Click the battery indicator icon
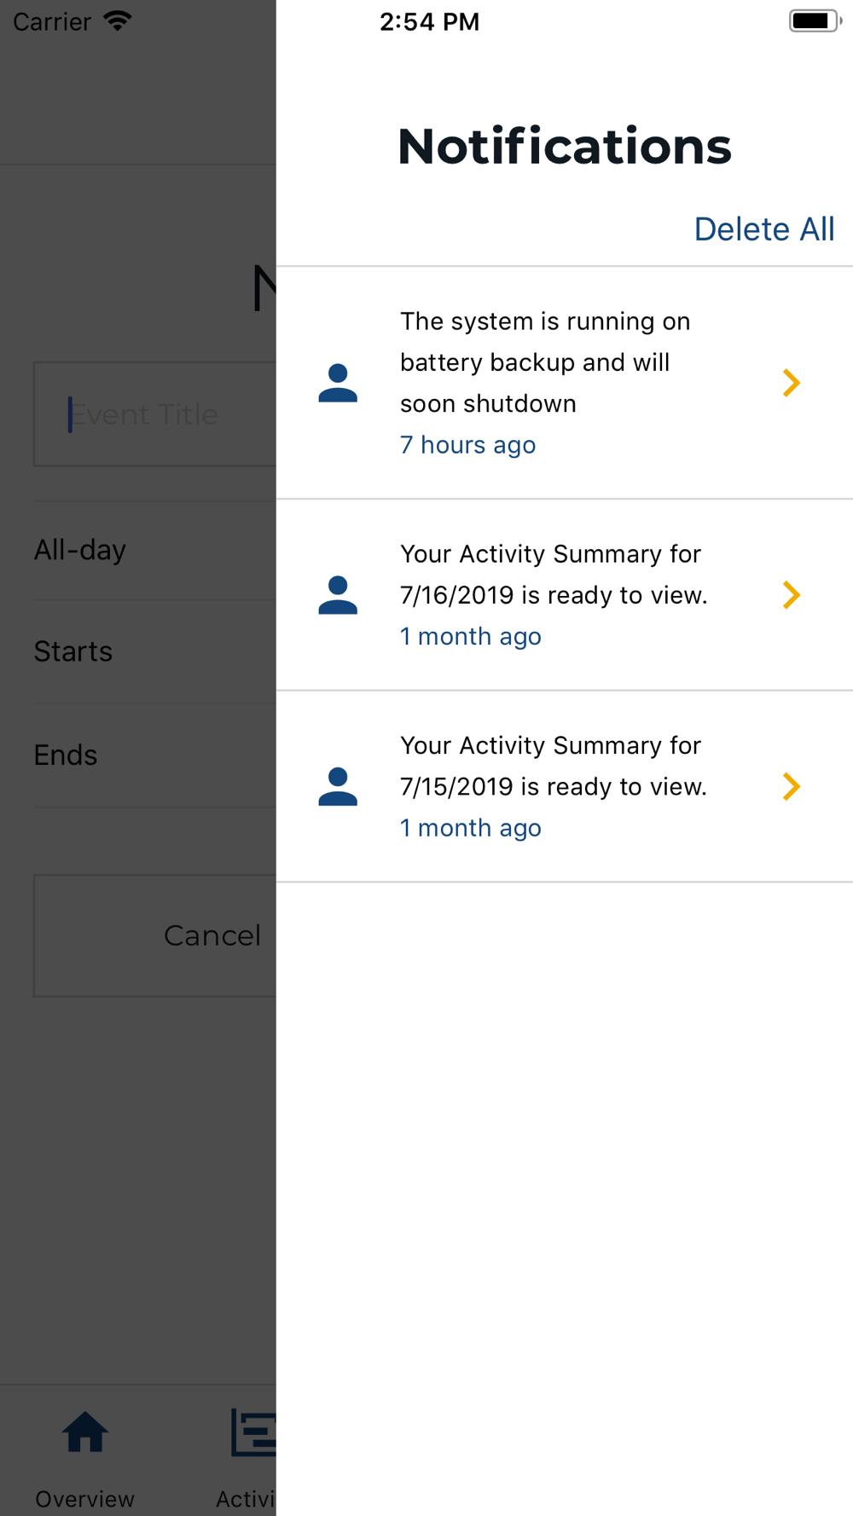 tap(815, 20)
